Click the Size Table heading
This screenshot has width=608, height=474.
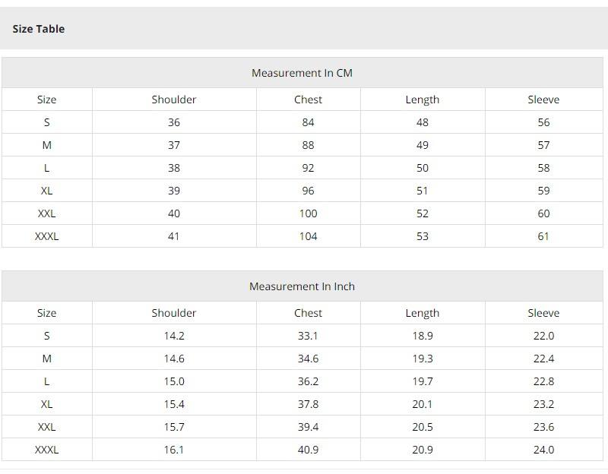tap(39, 29)
